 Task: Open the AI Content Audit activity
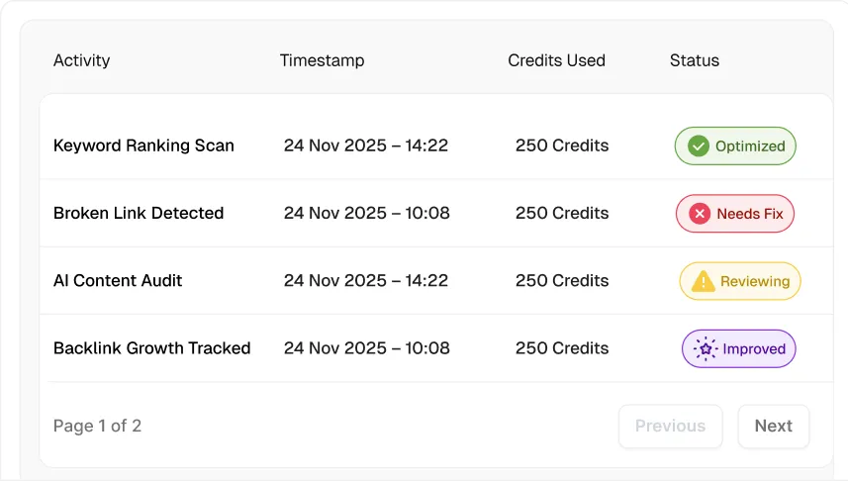tap(118, 281)
